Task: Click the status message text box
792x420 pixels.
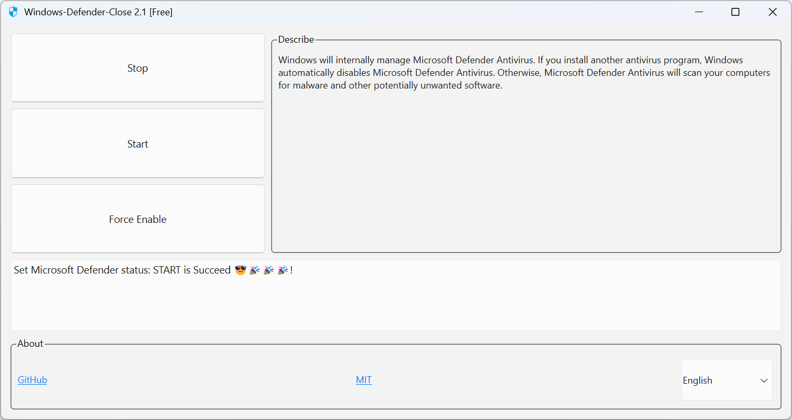Action: [x=396, y=295]
